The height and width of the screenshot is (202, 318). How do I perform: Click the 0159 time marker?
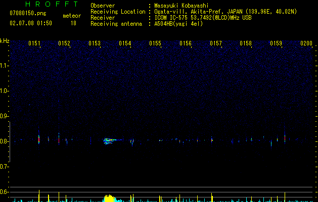click(x=276, y=43)
